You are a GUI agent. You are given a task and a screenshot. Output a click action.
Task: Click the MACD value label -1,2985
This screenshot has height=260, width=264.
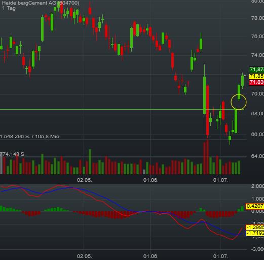click(255, 227)
